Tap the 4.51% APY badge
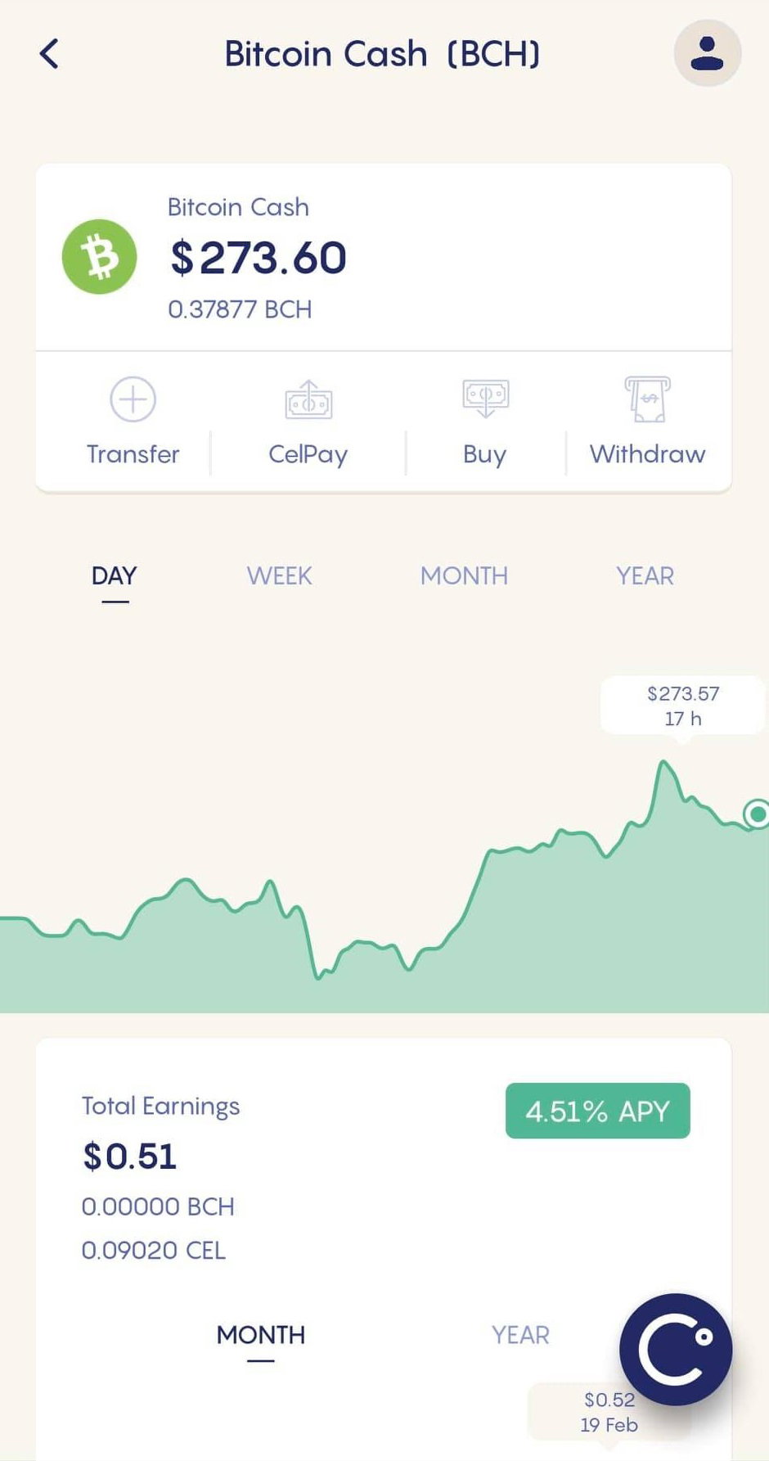 coord(598,1111)
